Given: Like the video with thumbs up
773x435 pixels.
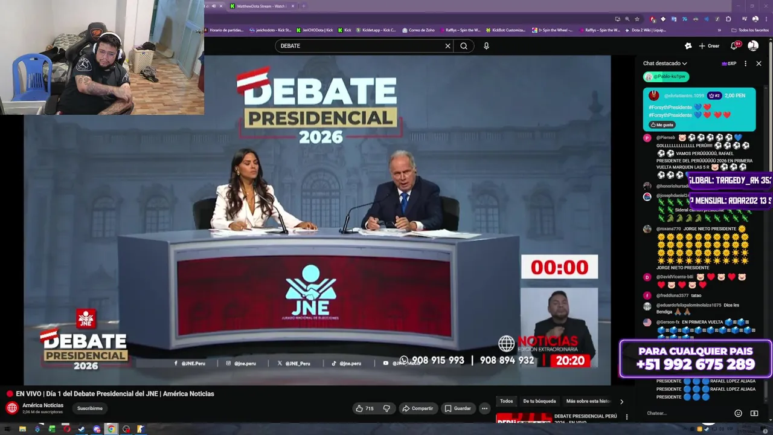Looking at the screenshot, I should tap(364, 408).
